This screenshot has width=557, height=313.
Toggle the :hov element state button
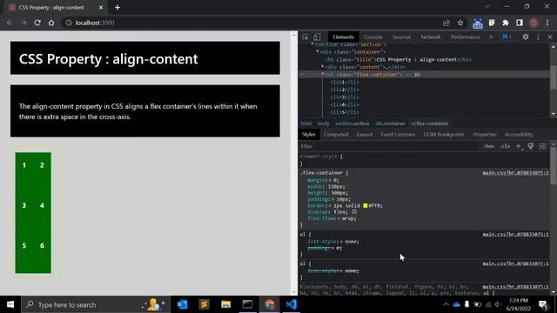pos(489,146)
